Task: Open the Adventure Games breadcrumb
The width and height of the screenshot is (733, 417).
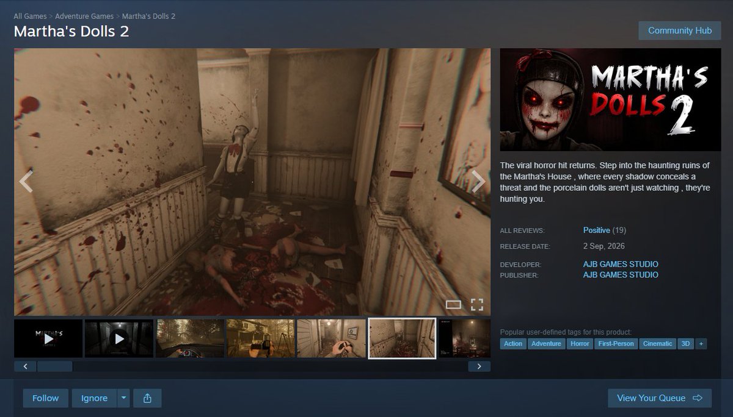Action: tap(84, 16)
